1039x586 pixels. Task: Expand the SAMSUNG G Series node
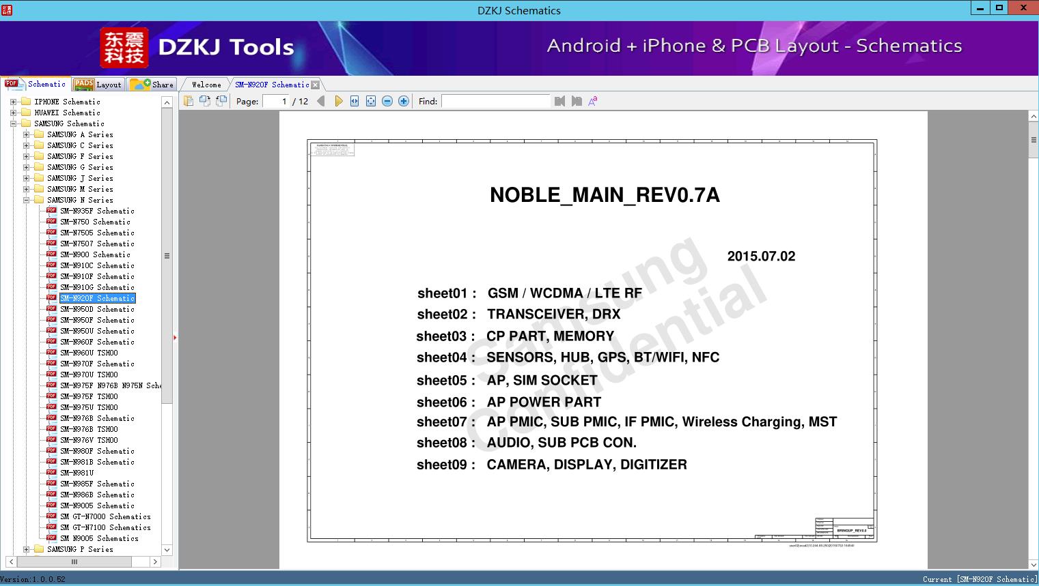point(26,167)
